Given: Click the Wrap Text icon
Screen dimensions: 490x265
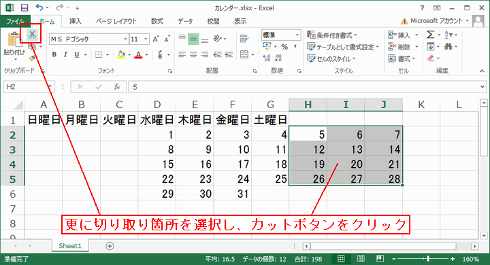Looking at the screenshot, I should (x=244, y=39).
